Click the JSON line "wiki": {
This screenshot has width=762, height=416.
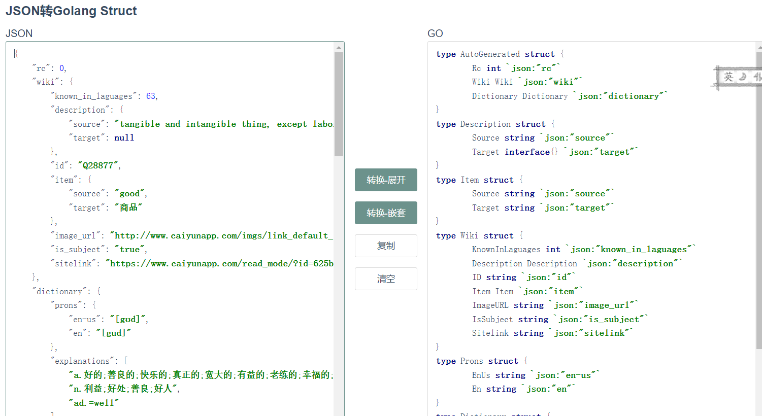click(53, 82)
